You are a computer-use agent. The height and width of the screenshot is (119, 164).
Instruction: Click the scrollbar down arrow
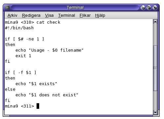pos(155,112)
